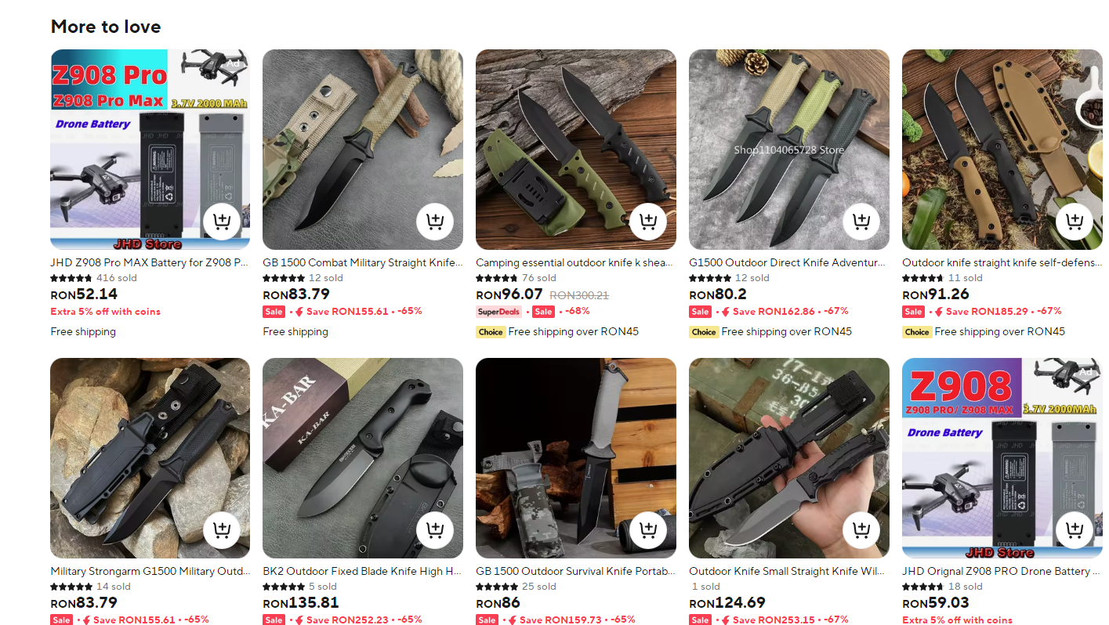Add Military Strongarm G1500 knife to cart

222,530
